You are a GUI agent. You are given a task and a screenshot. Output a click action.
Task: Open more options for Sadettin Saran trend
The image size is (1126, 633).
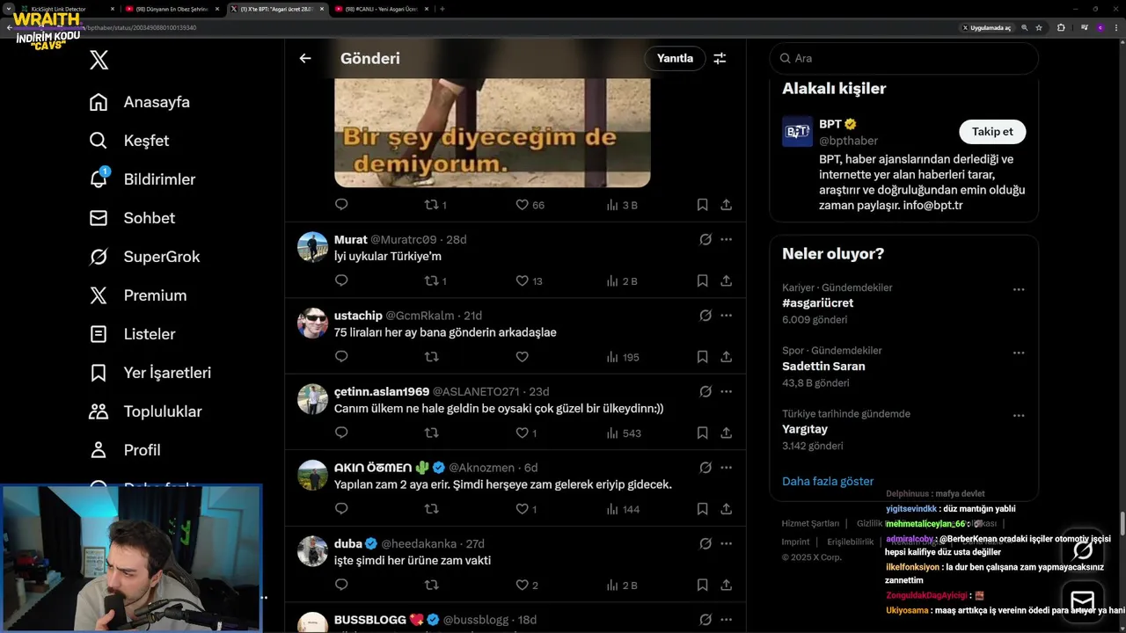[x=1019, y=353]
